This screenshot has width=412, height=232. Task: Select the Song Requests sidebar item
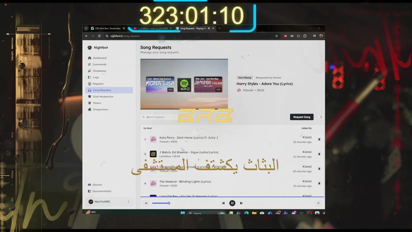point(109,90)
